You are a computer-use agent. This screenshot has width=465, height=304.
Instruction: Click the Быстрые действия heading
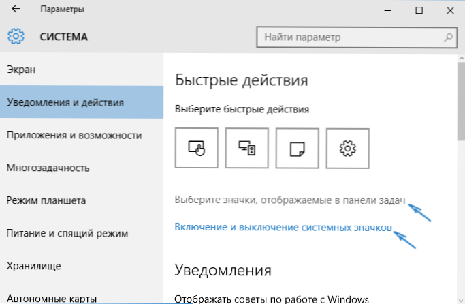point(242,80)
